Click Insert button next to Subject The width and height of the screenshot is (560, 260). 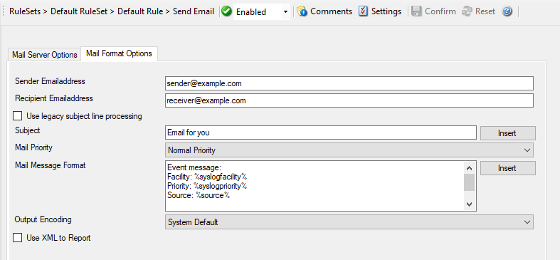[507, 133]
